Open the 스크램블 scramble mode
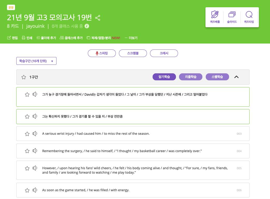 pyautogui.click(x=133, y=53)
